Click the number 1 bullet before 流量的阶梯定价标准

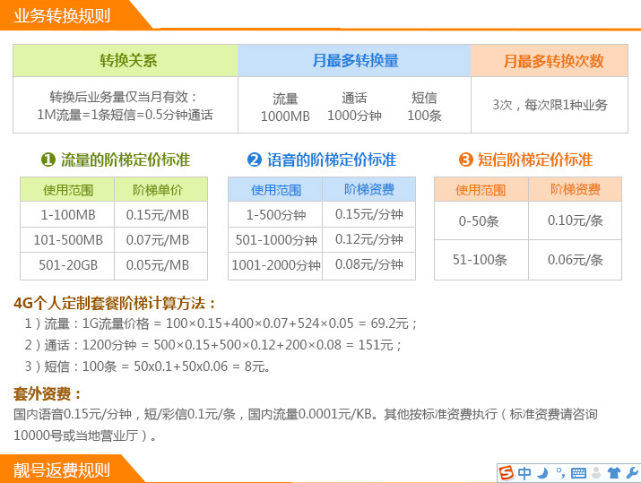click(x=48, y=160)
